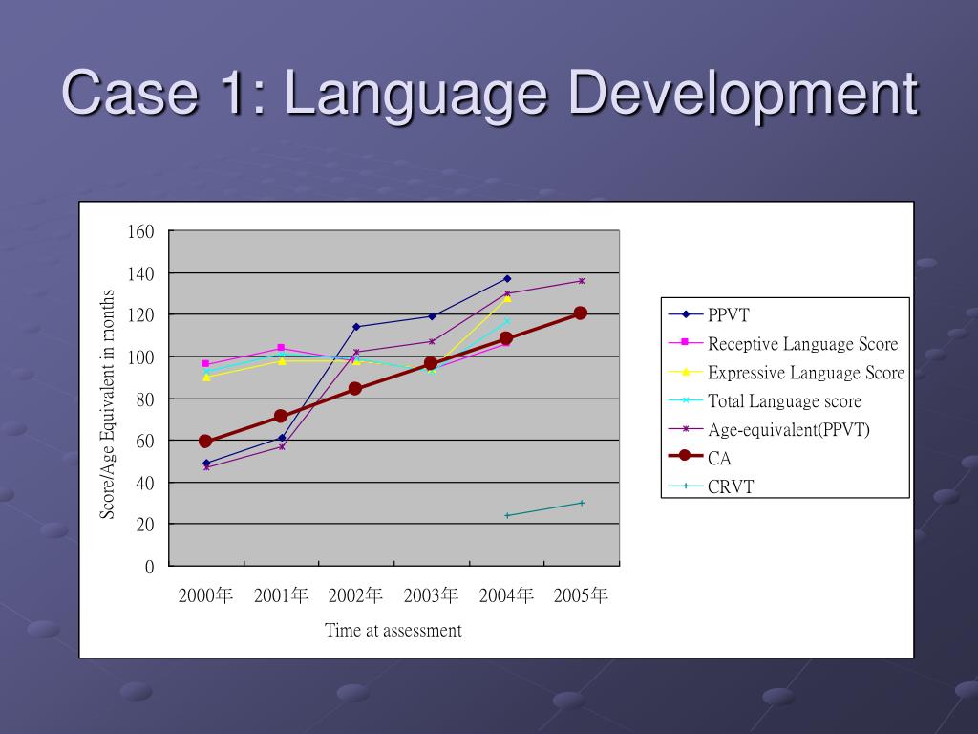This screenshot has width=978, height=734.
Task: Click the 2004年 x-axis label
Action: 506,594
